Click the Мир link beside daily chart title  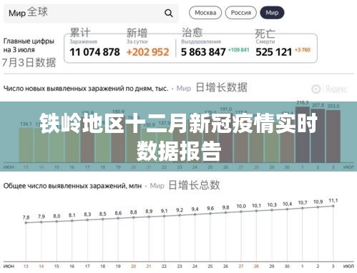184,89
